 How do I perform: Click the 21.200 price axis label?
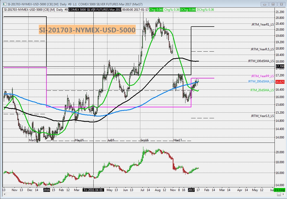tap(280, 12)
